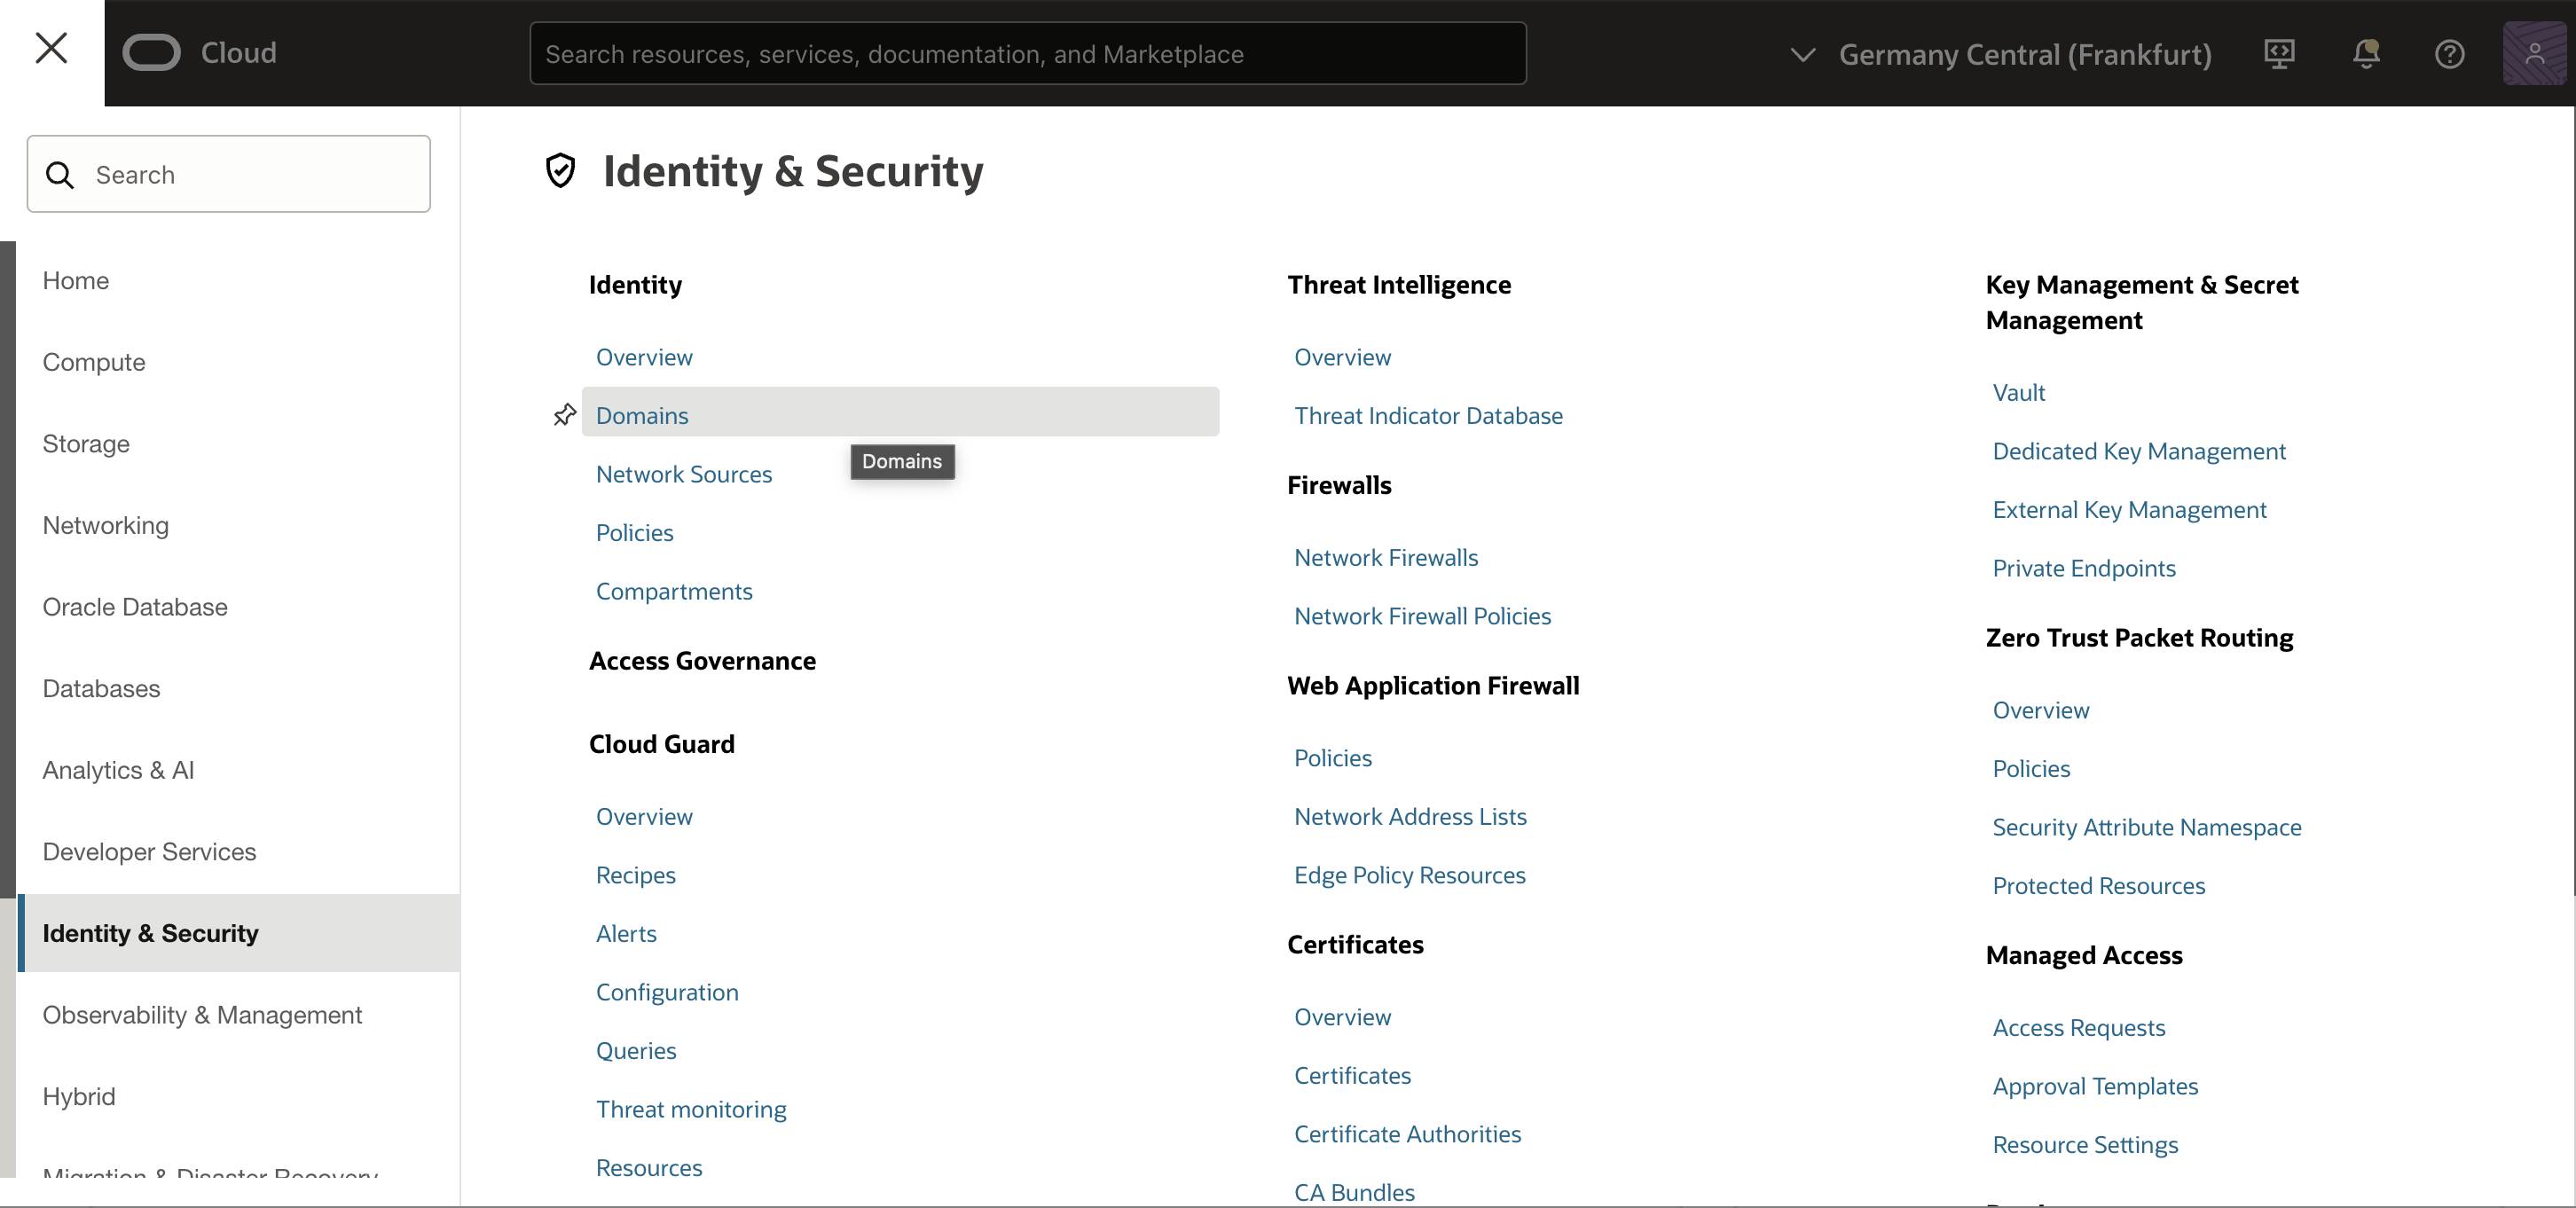The image size is (2576, 1208).
Task: Click the display/monitor icon in top bar
Action: pyautogui.click(x=2281, y=52)
